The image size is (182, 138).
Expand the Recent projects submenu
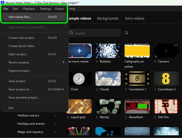34,62
